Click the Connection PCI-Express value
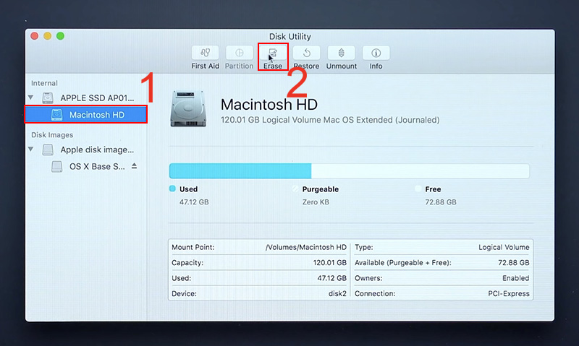 pyautogui.click(x=509, y=294)
